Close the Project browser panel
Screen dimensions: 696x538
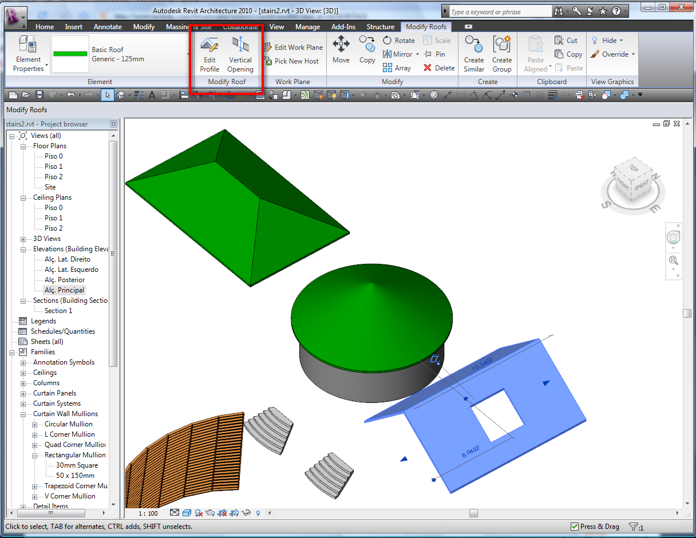113,124
